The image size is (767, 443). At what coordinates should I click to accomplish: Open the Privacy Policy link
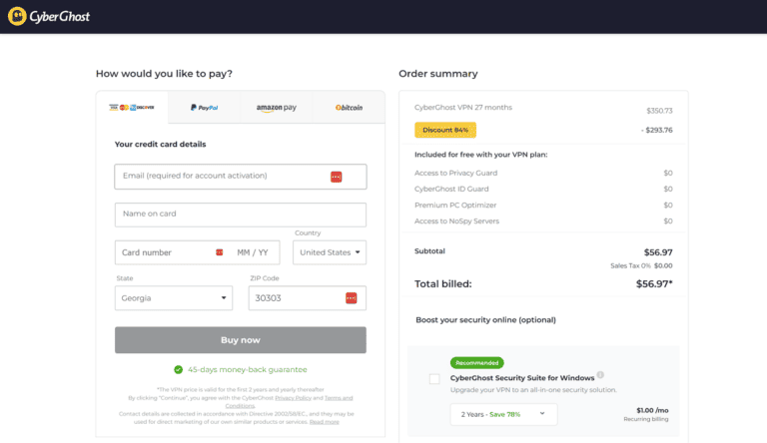[292, 398]
